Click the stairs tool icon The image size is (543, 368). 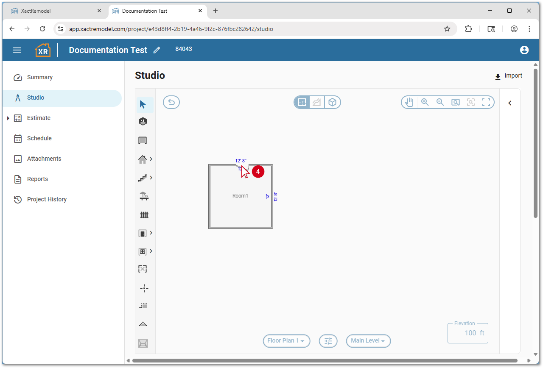(x=143, y=178)
